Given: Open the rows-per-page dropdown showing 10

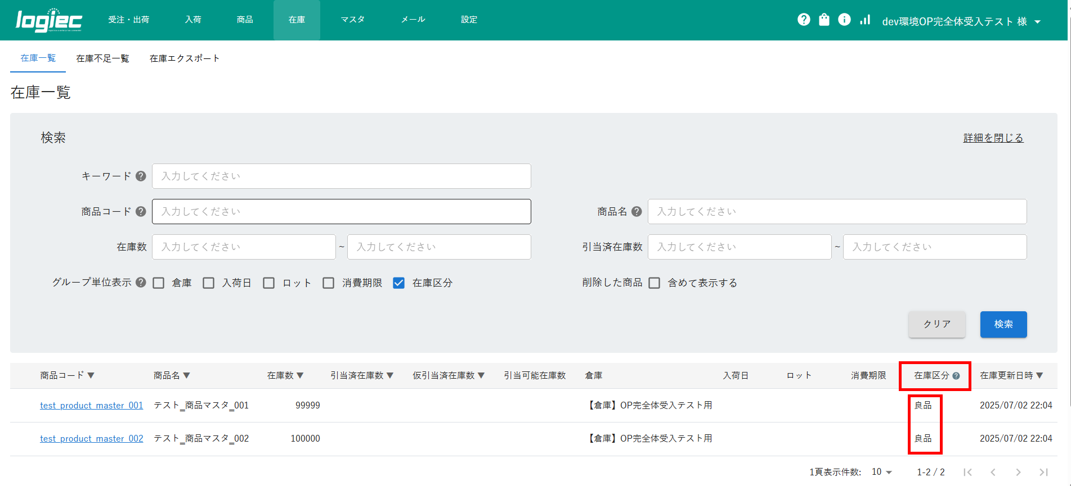Looking at the screenshot, I should pos(882,472).
